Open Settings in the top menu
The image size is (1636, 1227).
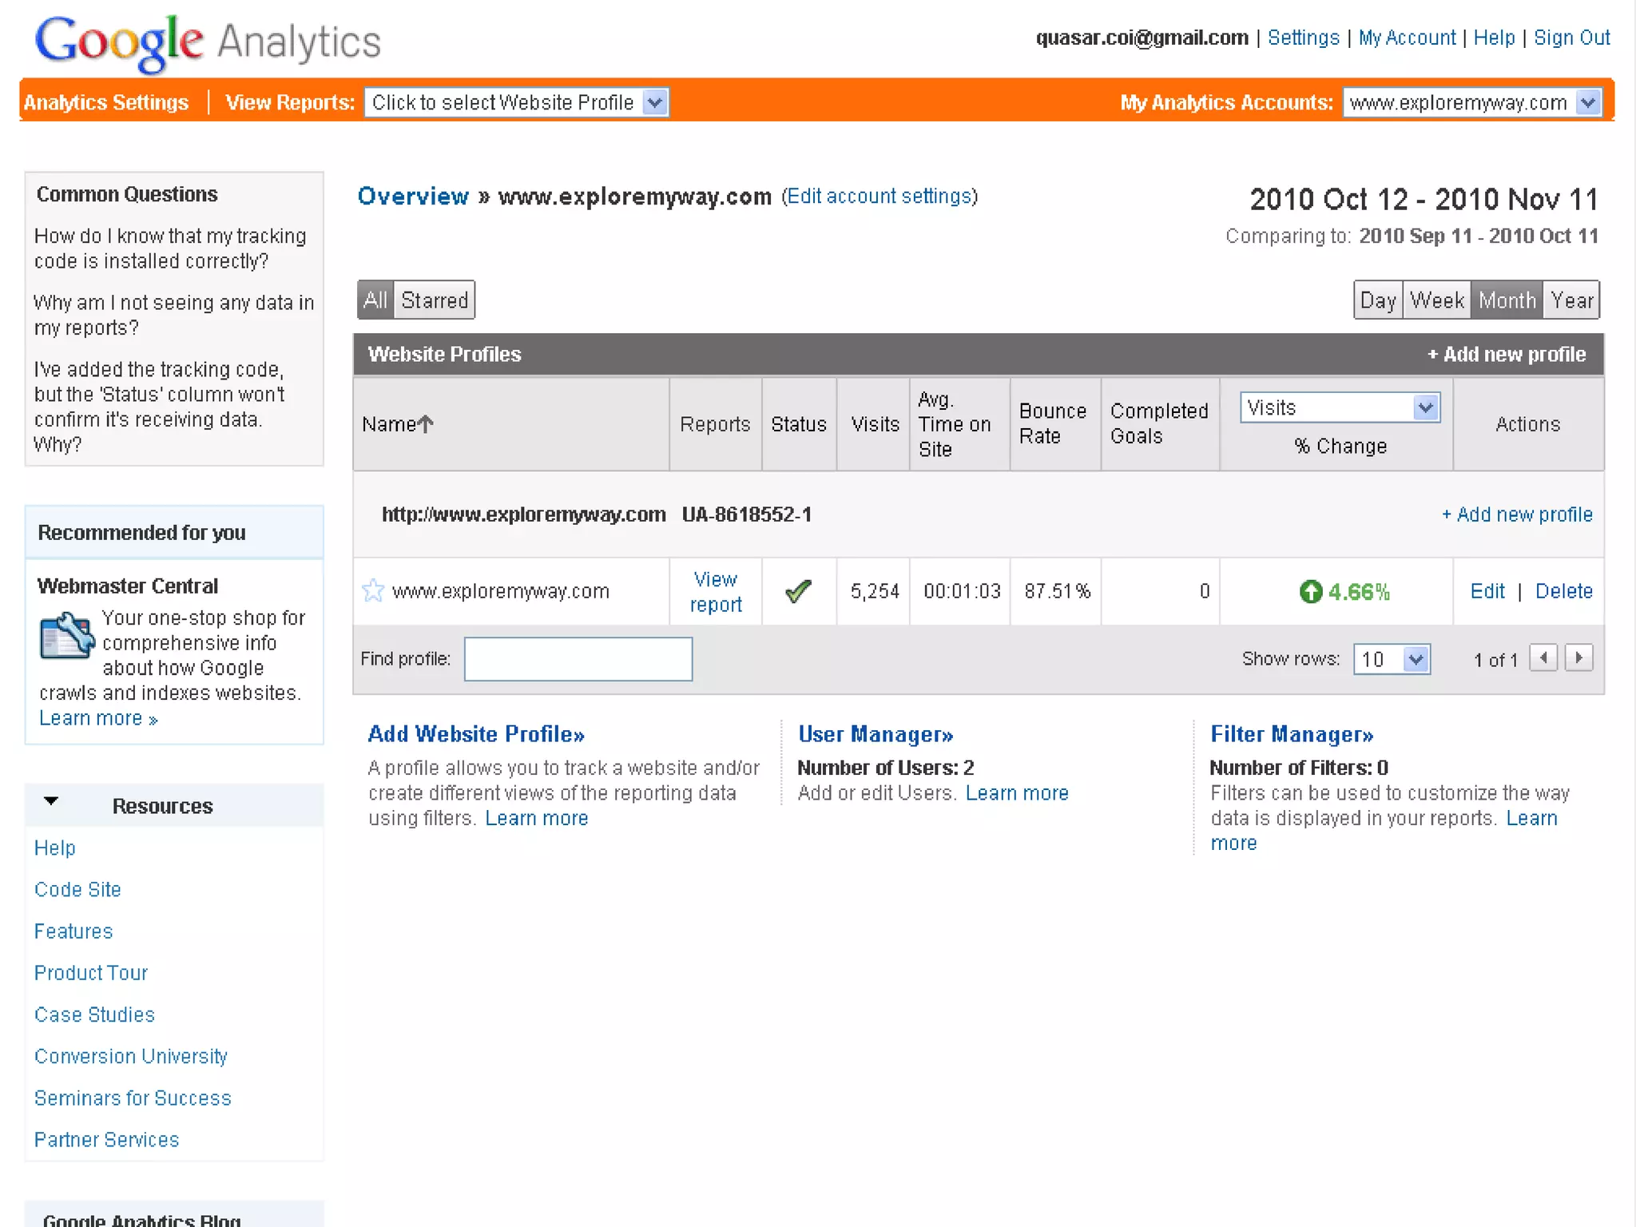(x=1303, y=38)
